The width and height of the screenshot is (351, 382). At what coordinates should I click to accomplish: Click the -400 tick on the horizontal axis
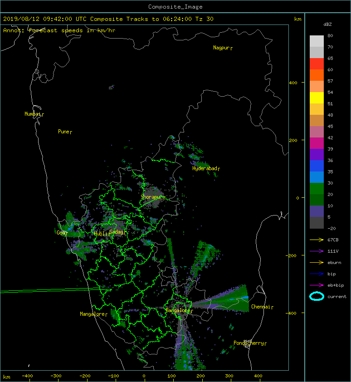point(27,376)
